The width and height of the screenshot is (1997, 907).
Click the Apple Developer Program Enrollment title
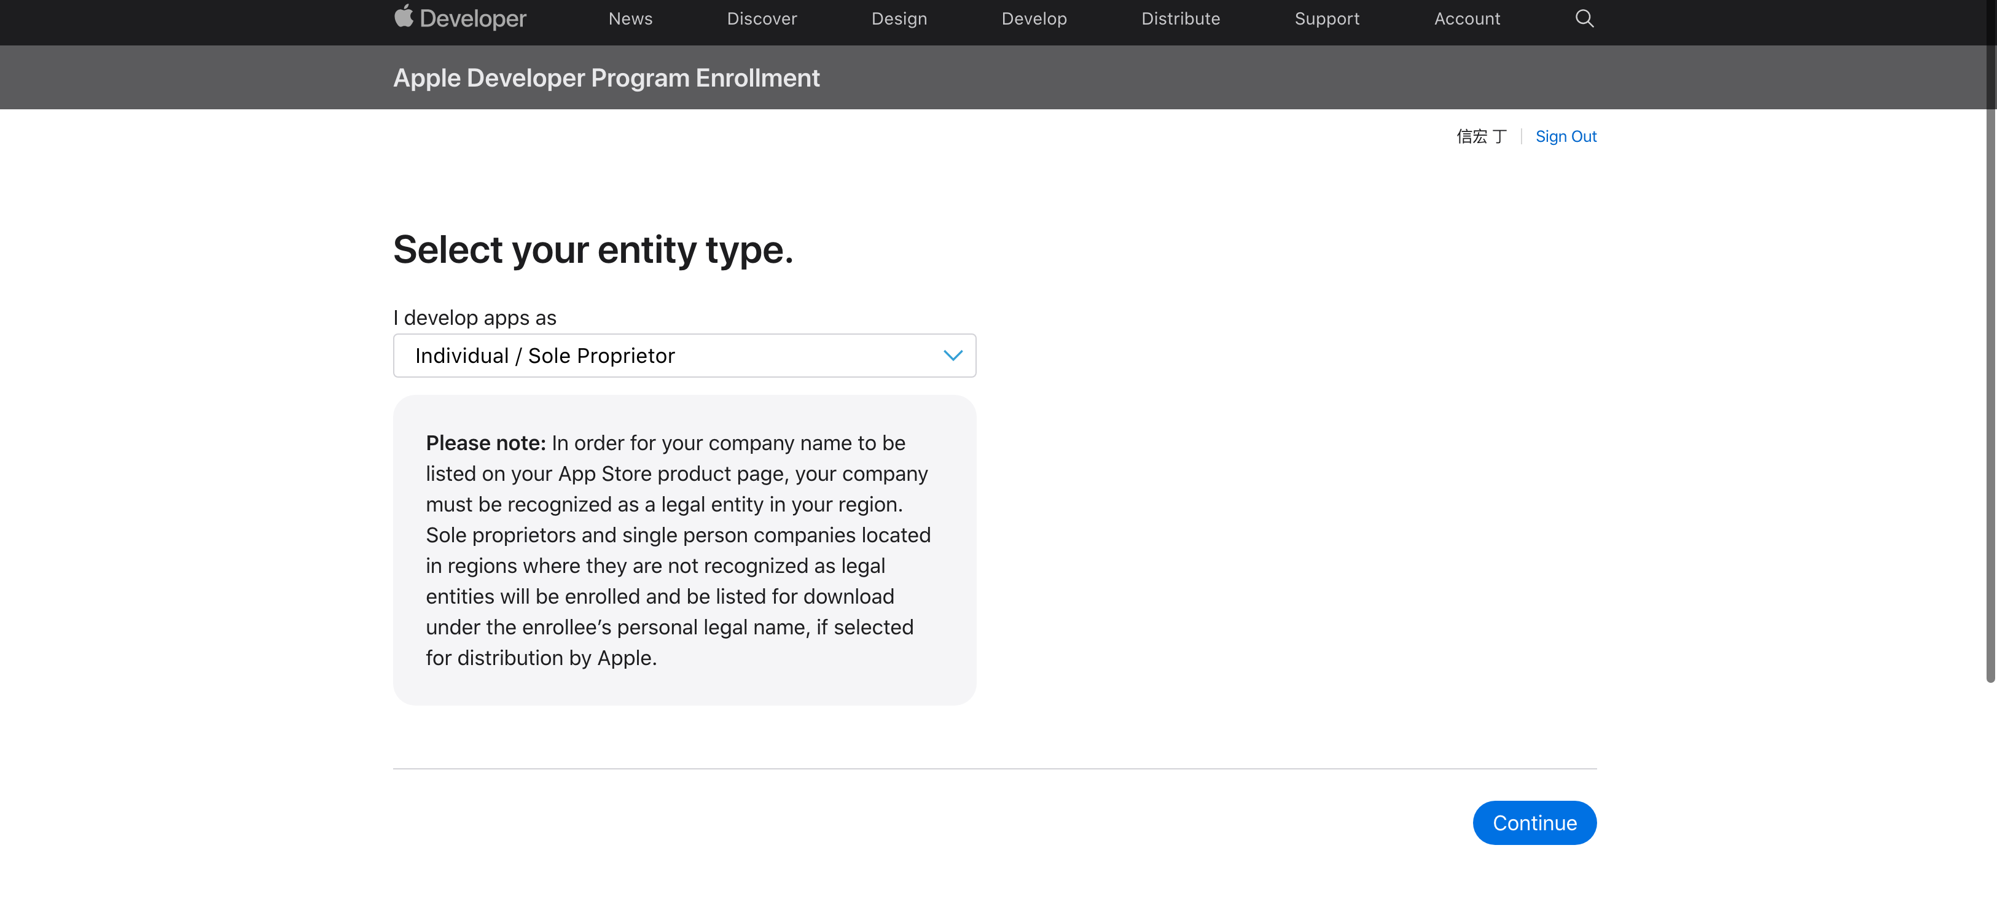pos(606,79)
